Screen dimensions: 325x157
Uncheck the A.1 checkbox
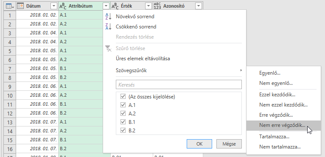pyautogui.click(x=123, y=105)
